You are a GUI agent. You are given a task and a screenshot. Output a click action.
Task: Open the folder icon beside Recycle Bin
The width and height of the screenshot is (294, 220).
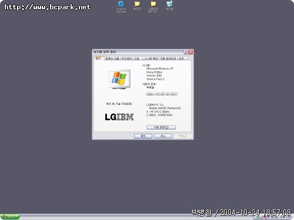coord(153,6)
